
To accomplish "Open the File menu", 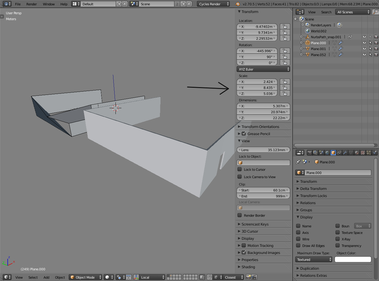I will coord(18,4).
